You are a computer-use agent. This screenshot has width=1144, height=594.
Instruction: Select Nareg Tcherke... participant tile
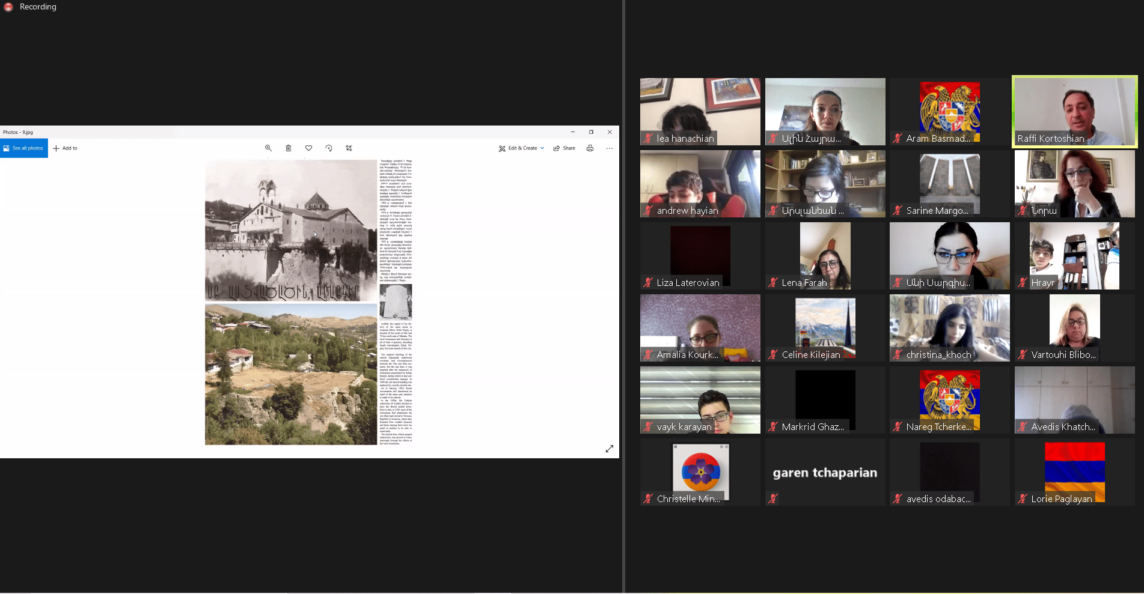950,400
